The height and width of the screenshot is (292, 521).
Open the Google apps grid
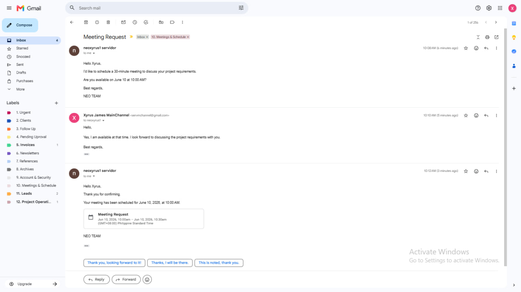[x=500, y=8]
